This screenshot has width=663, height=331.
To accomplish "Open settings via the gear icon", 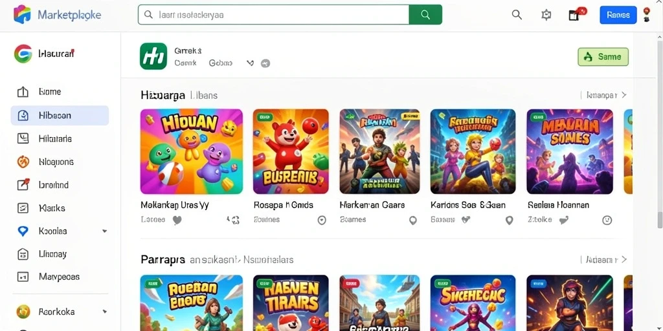I will click(546, 15).
